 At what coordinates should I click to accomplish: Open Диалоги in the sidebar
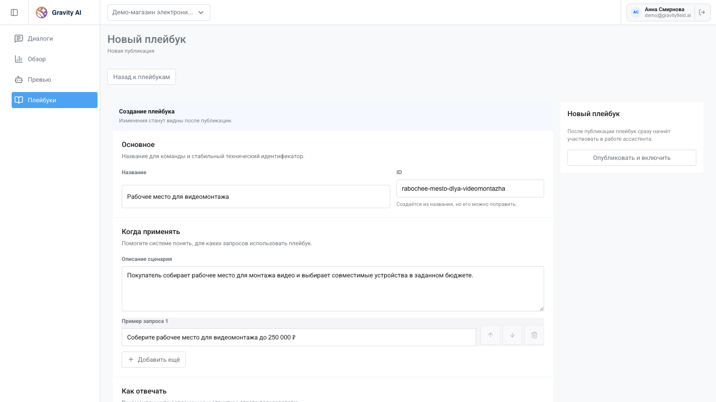[x=55, y=38]
